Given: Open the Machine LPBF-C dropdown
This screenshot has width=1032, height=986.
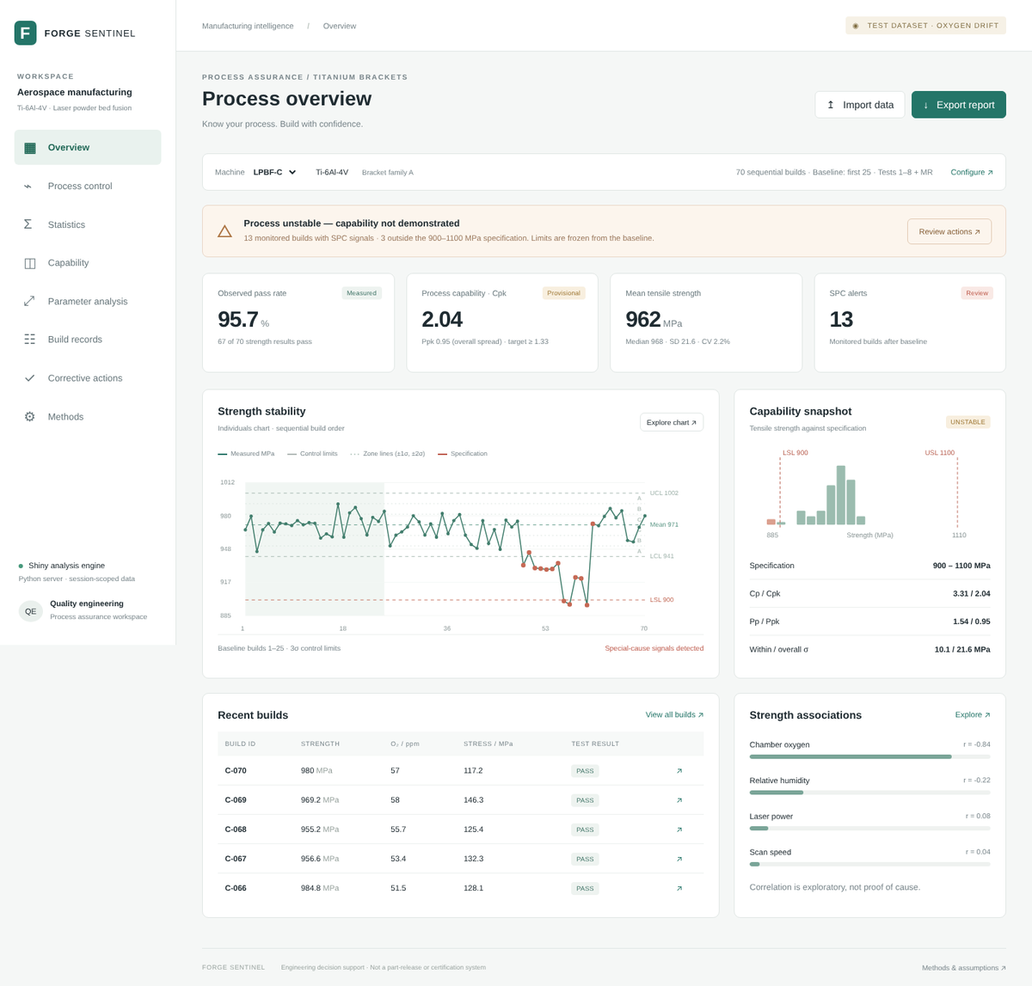Looking at the screenshot, I should pos(274,172).
